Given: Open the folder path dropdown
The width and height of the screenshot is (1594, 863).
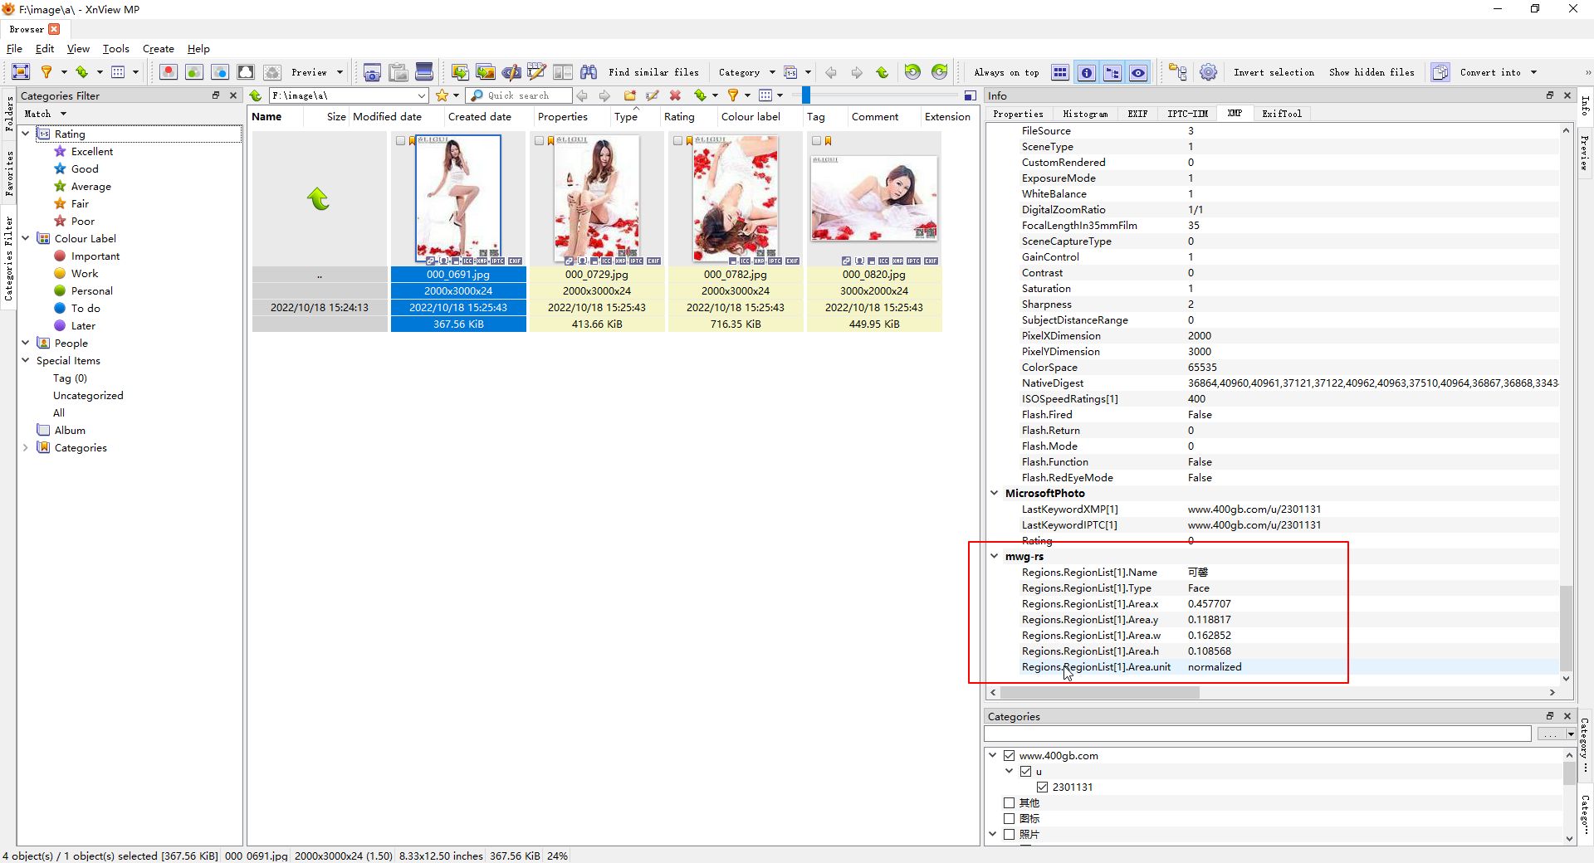Looking at the screenshot, I should 422,95.
